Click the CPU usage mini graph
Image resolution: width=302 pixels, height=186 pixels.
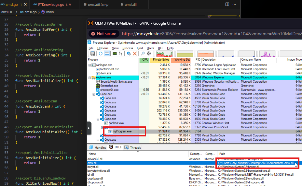[x=164, y=54]
